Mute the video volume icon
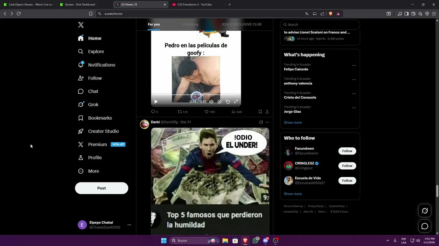The height and width of the screenshot is (246, 439). 211,101
